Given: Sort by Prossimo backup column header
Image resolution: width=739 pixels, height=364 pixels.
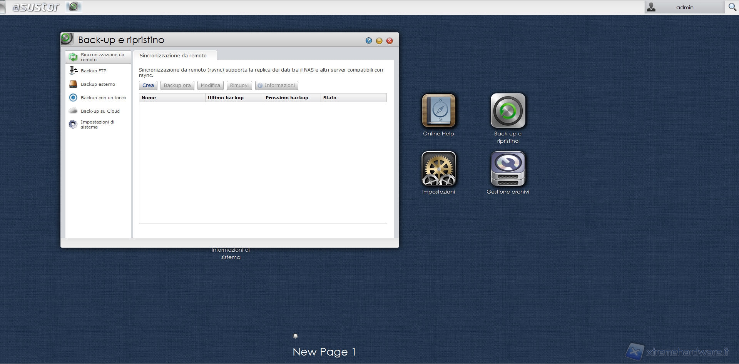Looking at the screenshot, I should pyautogui.click(x=291, y=98).
